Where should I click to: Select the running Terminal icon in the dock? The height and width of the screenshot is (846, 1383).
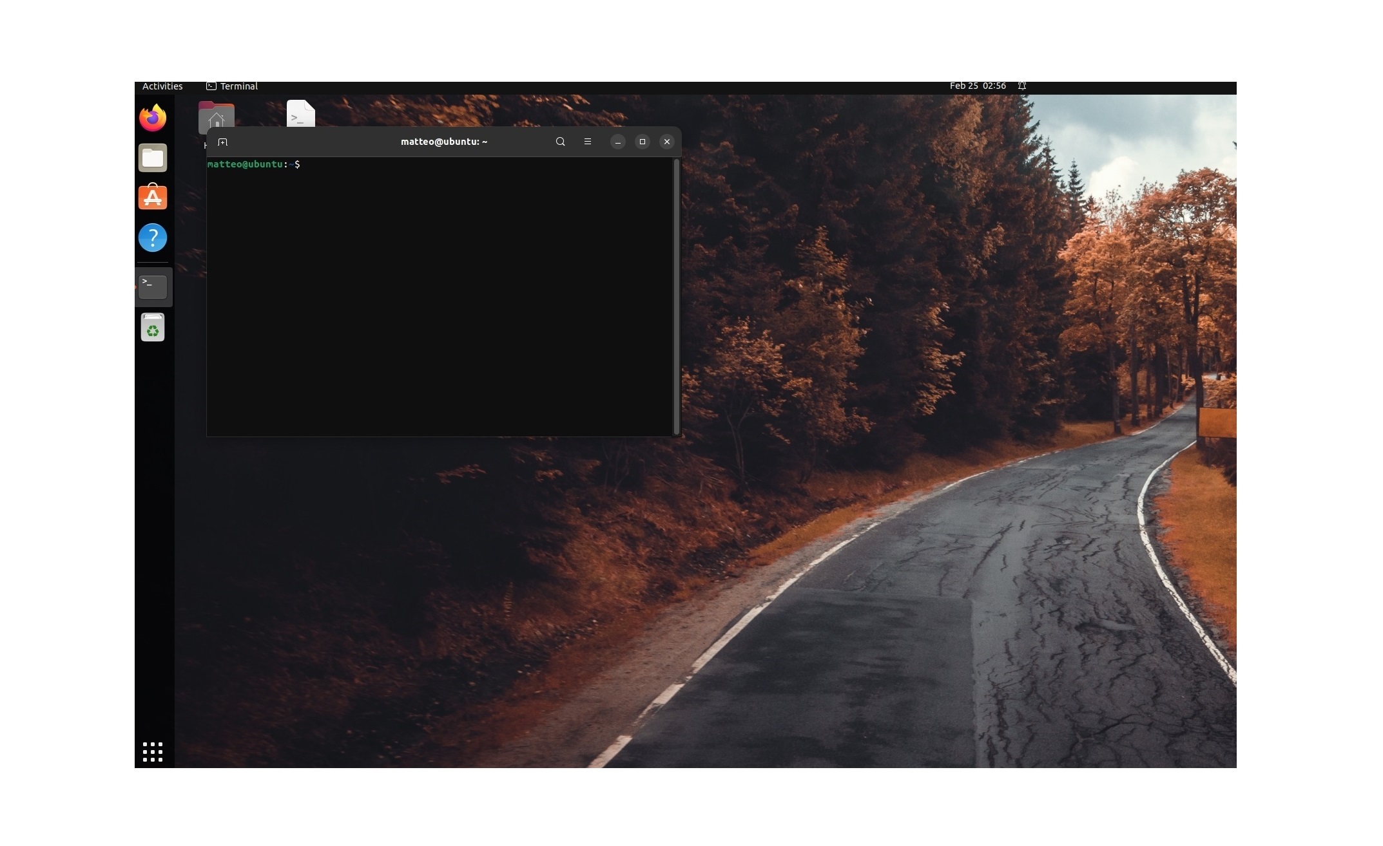click(153, 287)
